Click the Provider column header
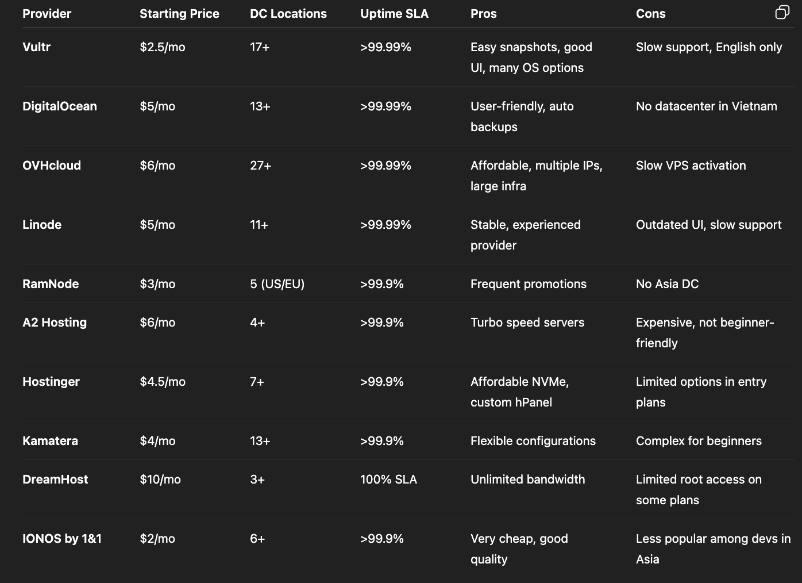Viewport: 802px width, 583px height. tap(47, 14)
